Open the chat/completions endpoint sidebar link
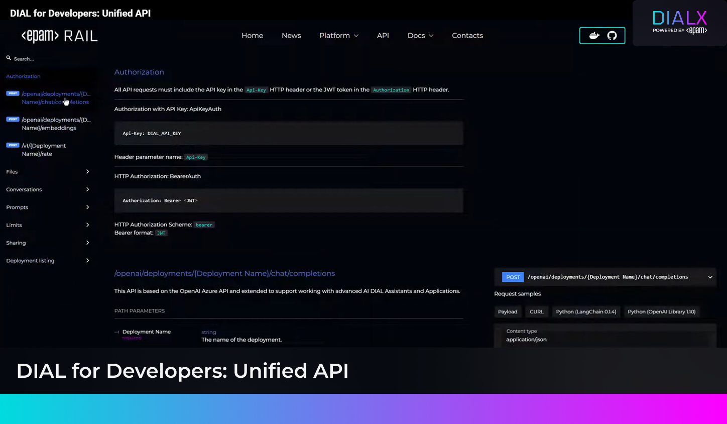This screenshot has height=424, width=727. tap(55, 98)
